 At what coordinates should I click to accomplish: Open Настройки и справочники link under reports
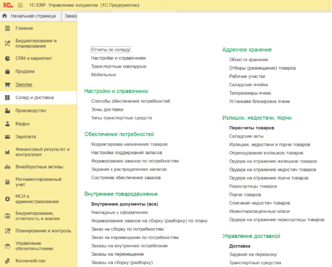click(x=118, y=58)
